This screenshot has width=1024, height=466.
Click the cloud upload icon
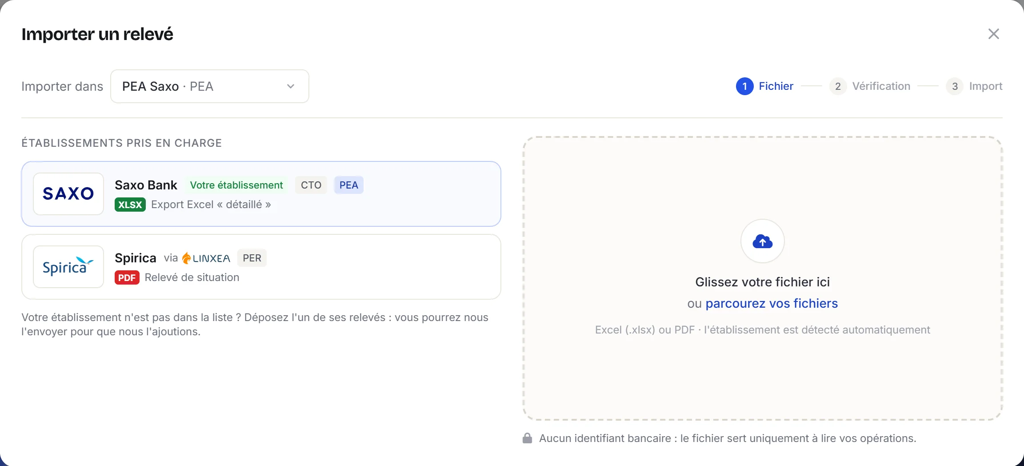coord(763,241)
